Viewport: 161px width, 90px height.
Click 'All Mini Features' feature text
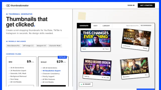[49, 79]
